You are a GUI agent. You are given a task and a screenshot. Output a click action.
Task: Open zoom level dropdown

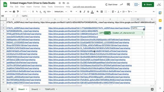(x=26, y=11)
